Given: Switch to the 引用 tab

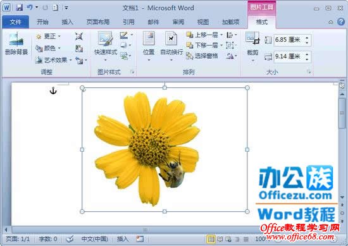Looking at the screenshot, I should [x=128, y=22].
